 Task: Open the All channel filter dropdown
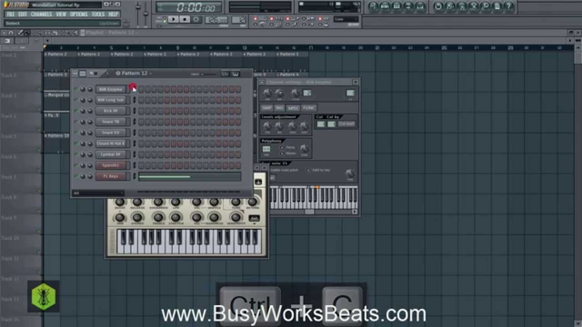click(x=98, y=193)
